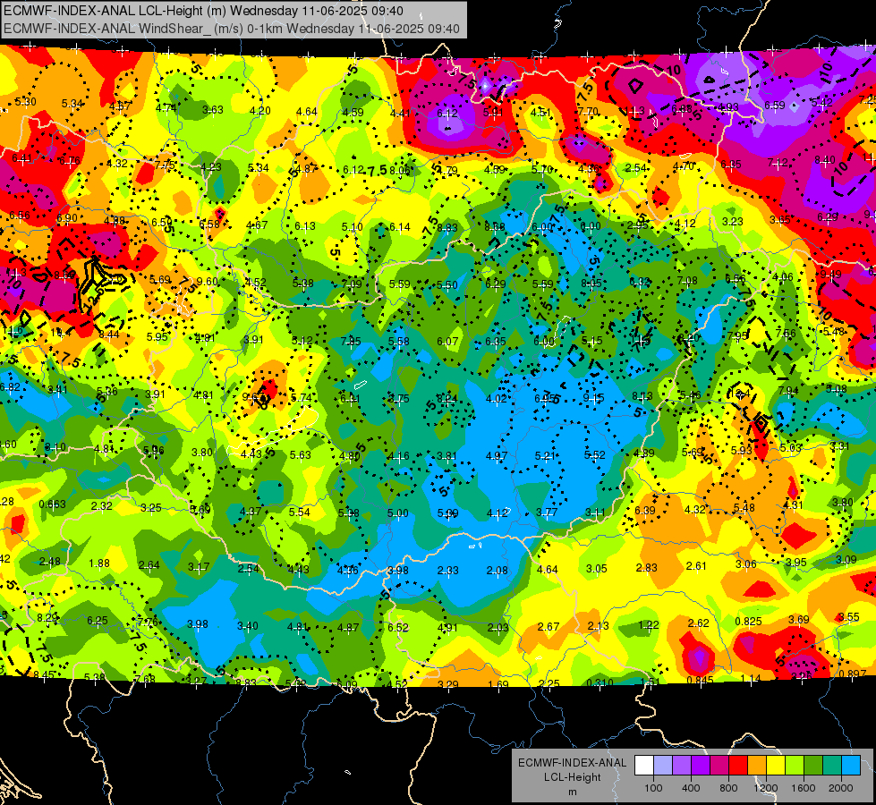Select the teal legend swatch left of 2000
The height and width of the screenshot is (805, 876).
point(831,766)
